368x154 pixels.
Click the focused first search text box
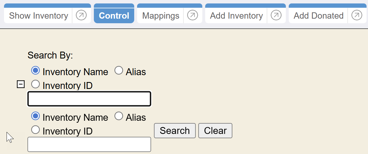(x=89, y=99)
